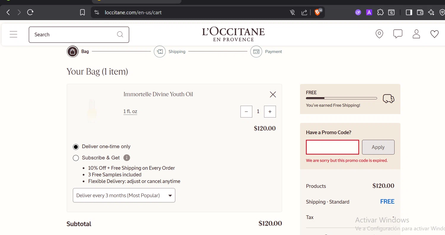Open the store locator pin icon
This screenshot has width=445, height=235.
[379, 34]
